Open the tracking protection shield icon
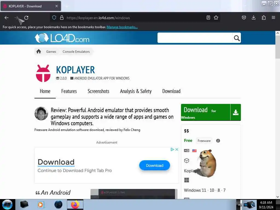Viewport: 280px width, 210px height. point(54,17)
